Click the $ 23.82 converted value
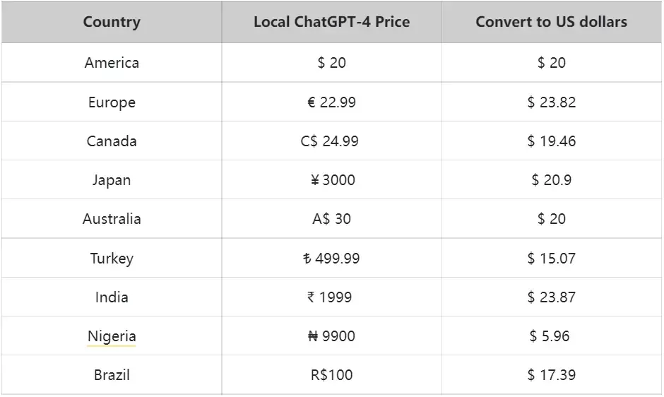 [x=551, y=102]
